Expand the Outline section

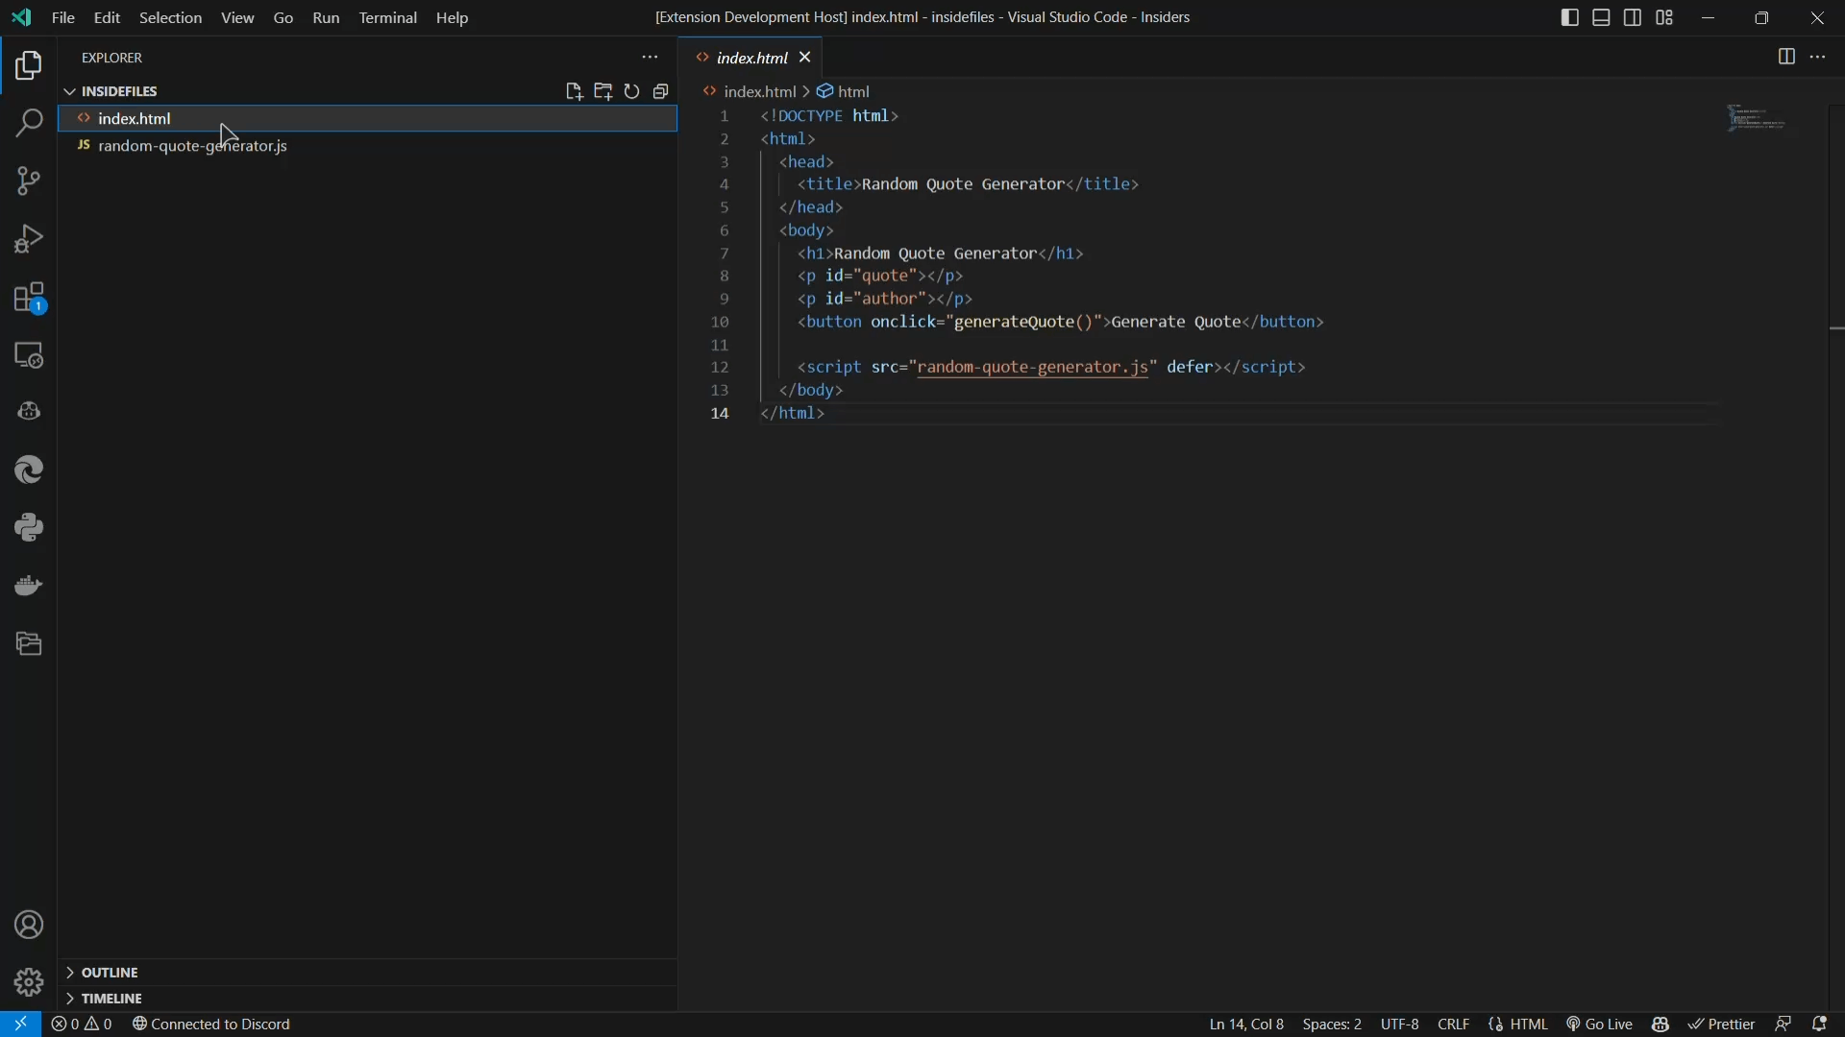[x=369, y=972]
